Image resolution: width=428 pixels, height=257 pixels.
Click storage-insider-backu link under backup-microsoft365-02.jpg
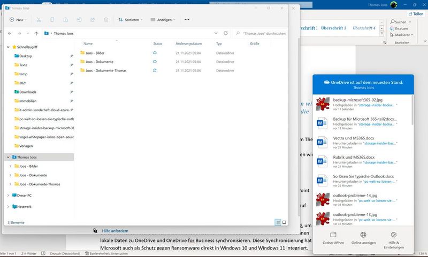pyautogui.click(x=377, y=105)
